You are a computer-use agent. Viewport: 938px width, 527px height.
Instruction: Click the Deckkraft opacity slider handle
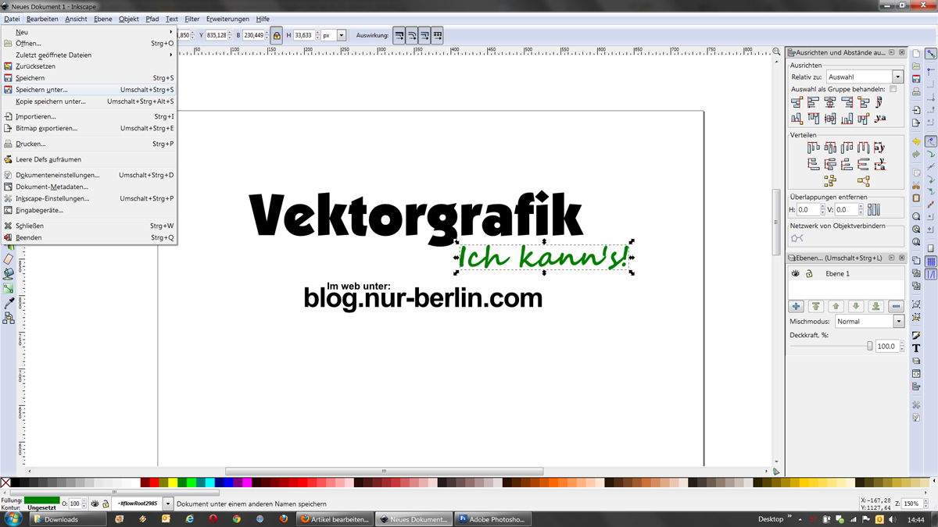click(x=870, y=346)
